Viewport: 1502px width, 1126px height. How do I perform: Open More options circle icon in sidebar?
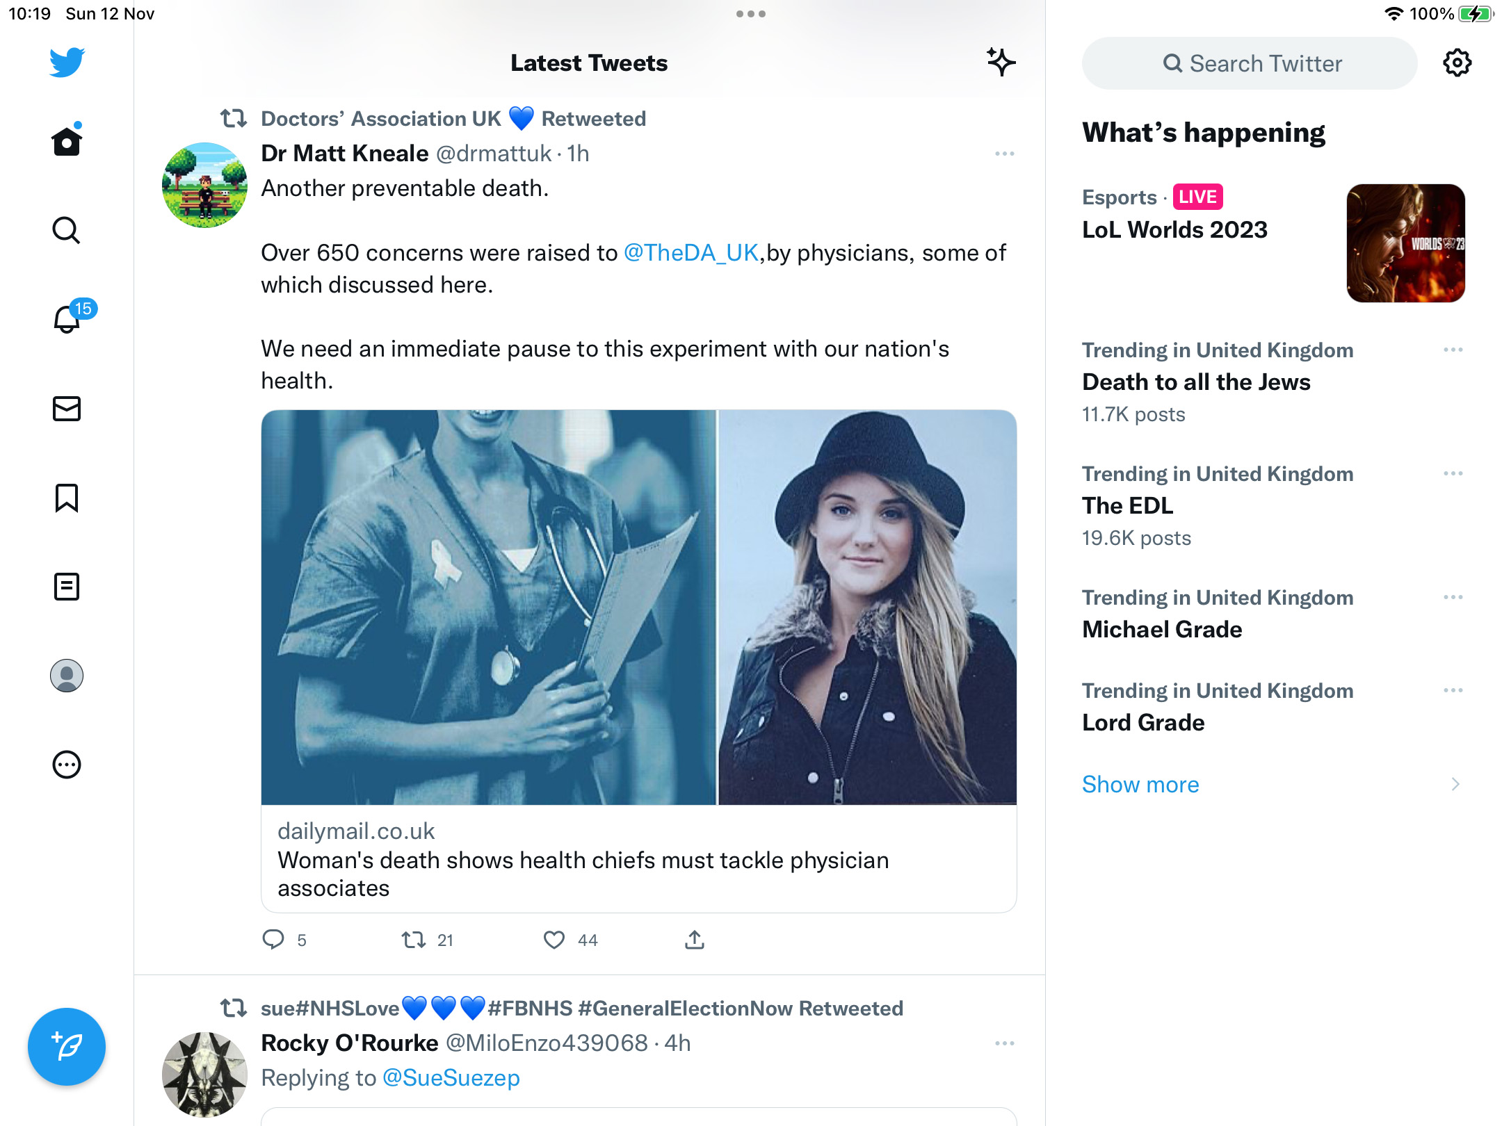pyautogui.click(x=67, y=765)
